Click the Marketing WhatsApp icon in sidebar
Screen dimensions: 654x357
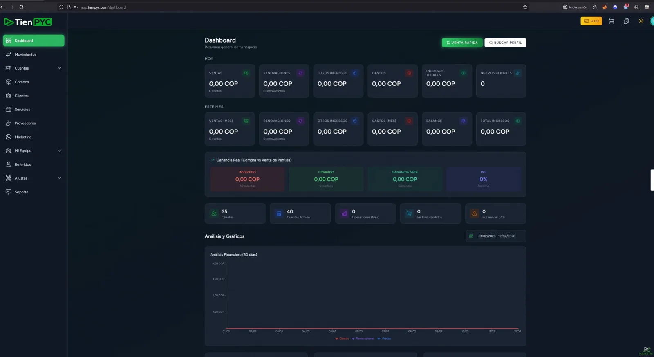tap(9, 137)
